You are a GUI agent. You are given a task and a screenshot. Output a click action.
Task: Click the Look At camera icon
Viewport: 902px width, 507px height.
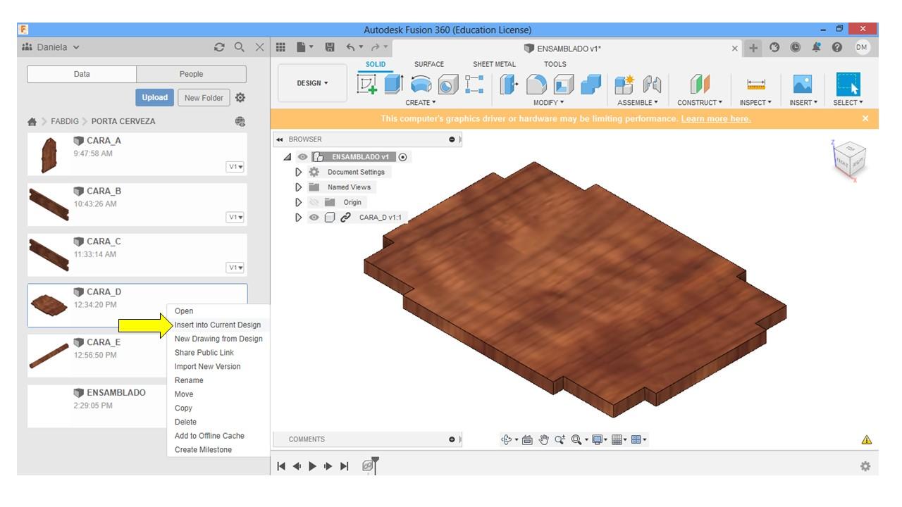pyautogui.click(x=527, y=439)
